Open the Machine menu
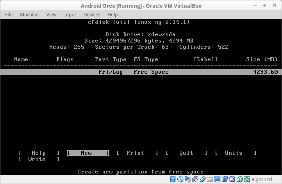The image size is (282, 184). pos(29,14)
